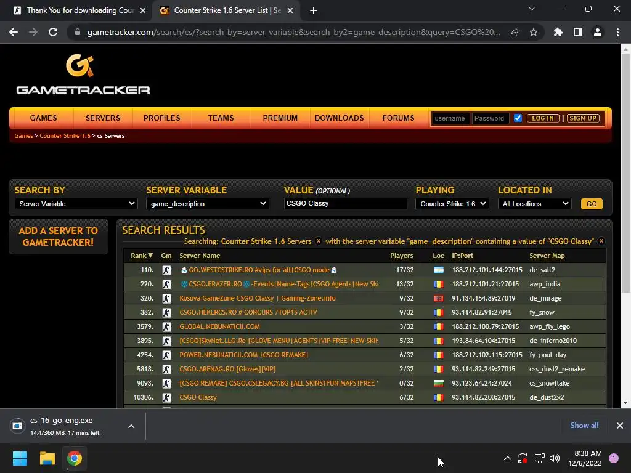
Task: Click the game icon in Kosova GameZone row
Action: tap(166, 299)
